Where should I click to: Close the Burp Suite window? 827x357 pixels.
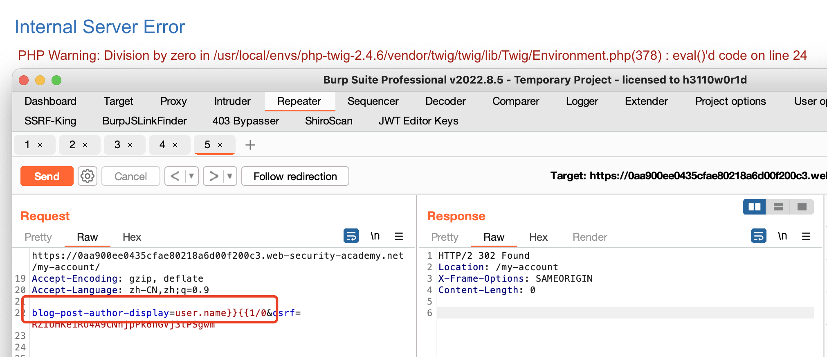[24, 80]
